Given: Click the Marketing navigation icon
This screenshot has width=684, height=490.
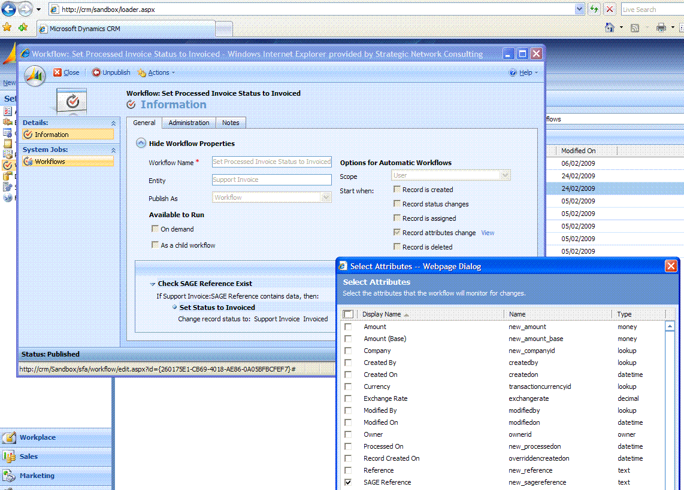Looking at the screenshot, I should click(x=9, y=476).
